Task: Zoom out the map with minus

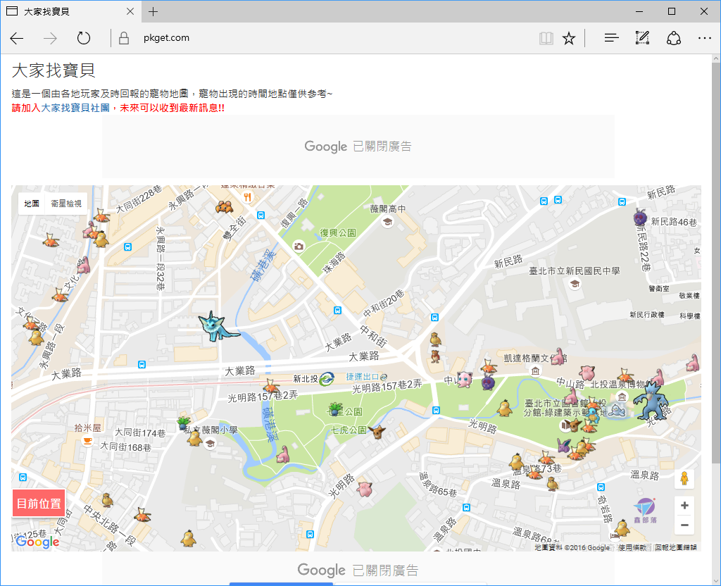Action: 684,525
